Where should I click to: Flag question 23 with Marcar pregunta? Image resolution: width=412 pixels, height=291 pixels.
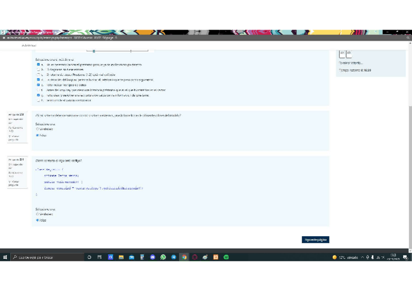(x=14, y=138)
